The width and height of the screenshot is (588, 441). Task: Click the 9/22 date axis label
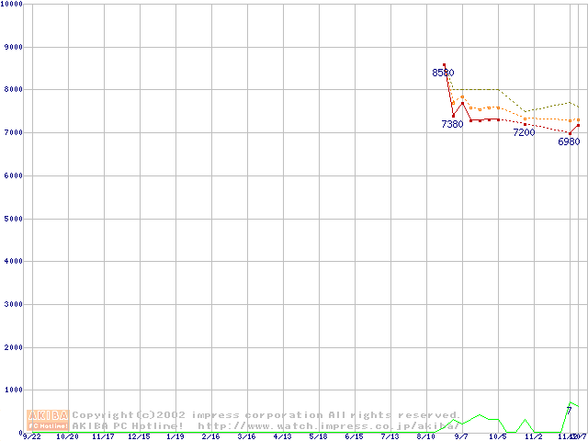pyautogui.click(x=32, y=437)
